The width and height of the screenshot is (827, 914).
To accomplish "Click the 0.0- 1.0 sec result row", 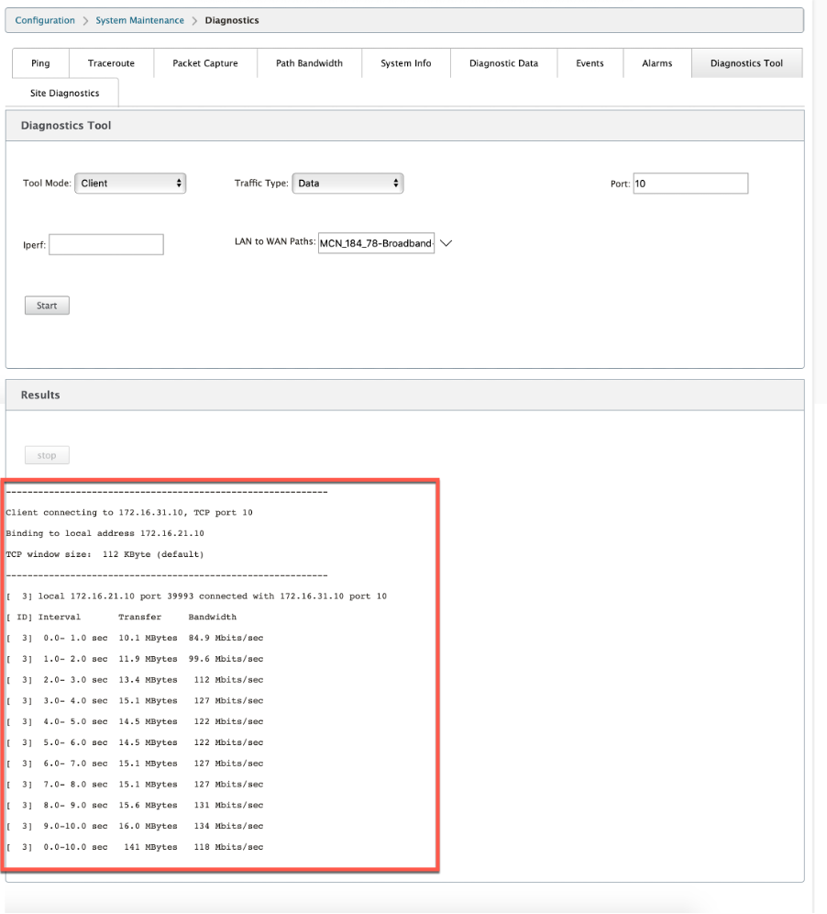I will pyautogui.click(x=135, y=638).
